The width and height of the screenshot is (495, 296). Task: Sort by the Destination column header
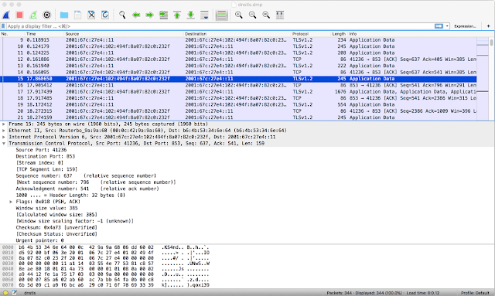click(x=237, y=34)
